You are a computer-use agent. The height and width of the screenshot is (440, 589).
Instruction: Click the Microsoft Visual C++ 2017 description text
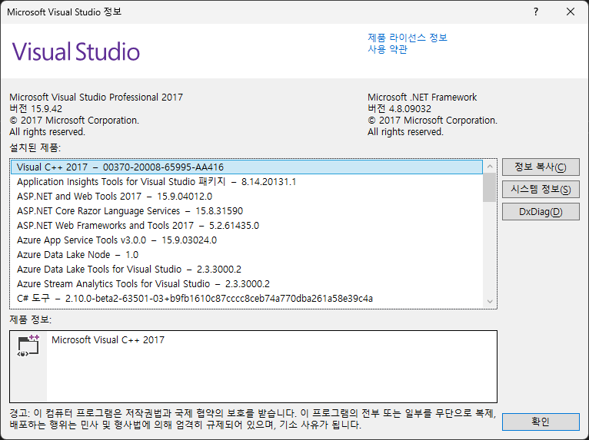coord(108,340)
